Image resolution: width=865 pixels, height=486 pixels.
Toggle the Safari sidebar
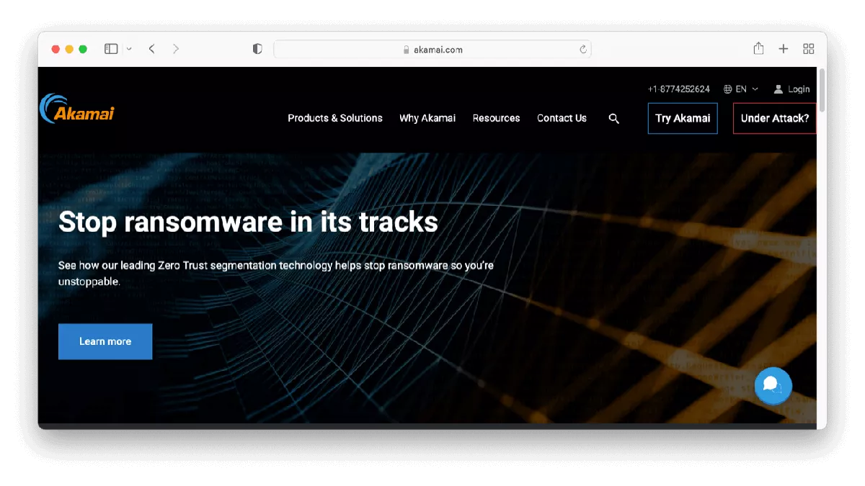(x=111, y=49)
